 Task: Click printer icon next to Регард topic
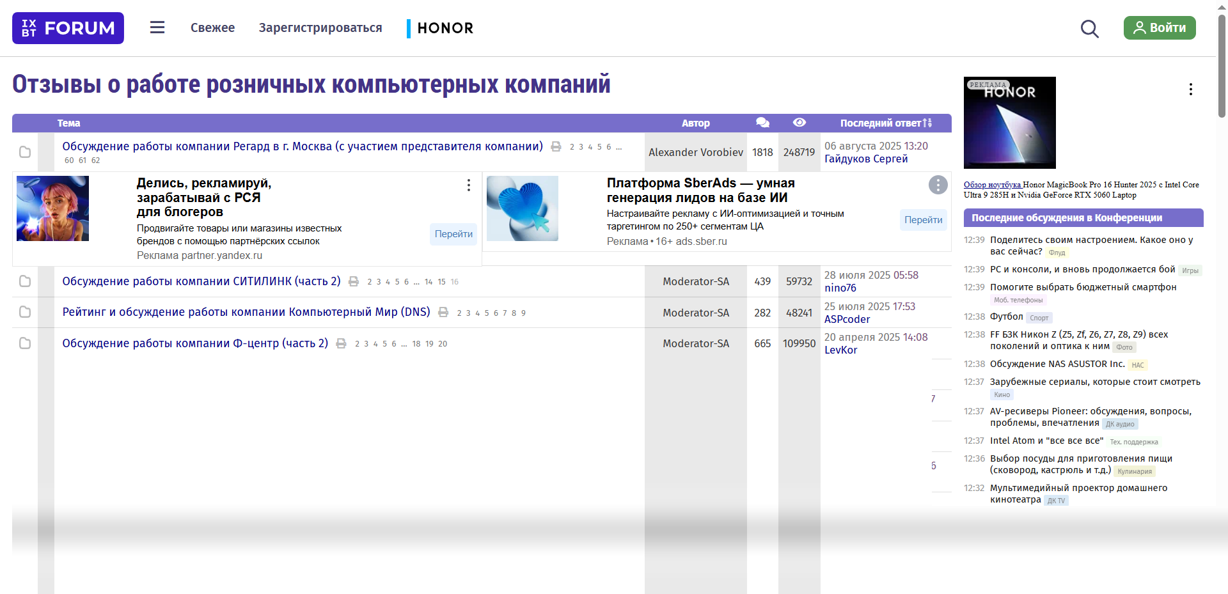[x=556, y=146]
